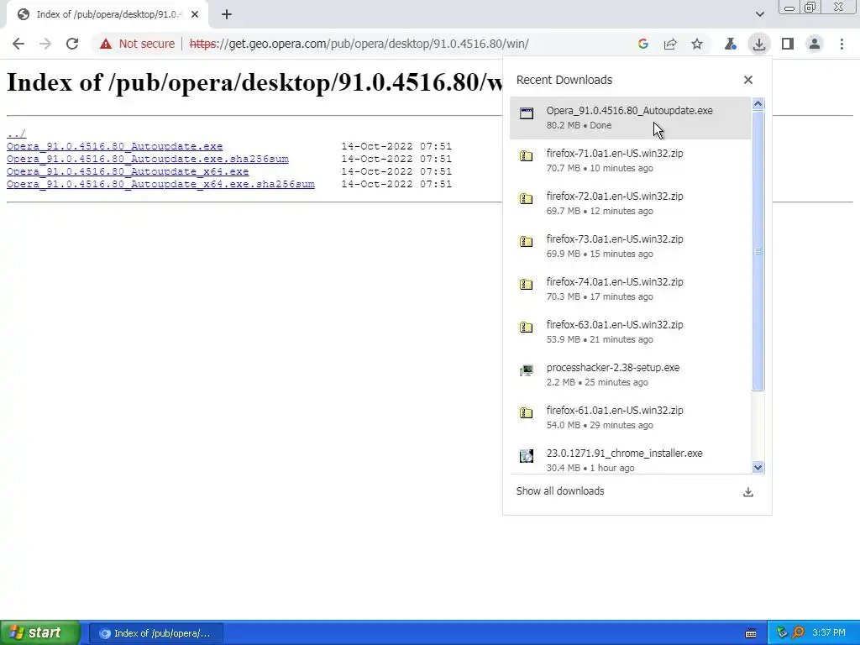Open the Chrome Labs flask icon
The width and height of the screenshot is (860, 645).
click(x=730, y=44)
